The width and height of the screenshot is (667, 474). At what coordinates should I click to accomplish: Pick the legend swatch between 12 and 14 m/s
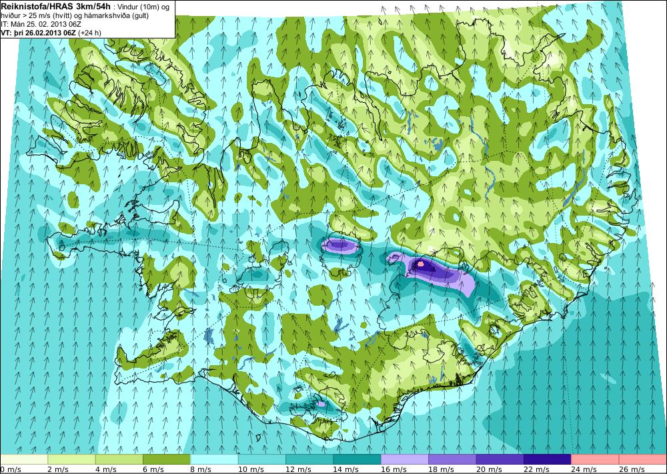click(309, 459)
